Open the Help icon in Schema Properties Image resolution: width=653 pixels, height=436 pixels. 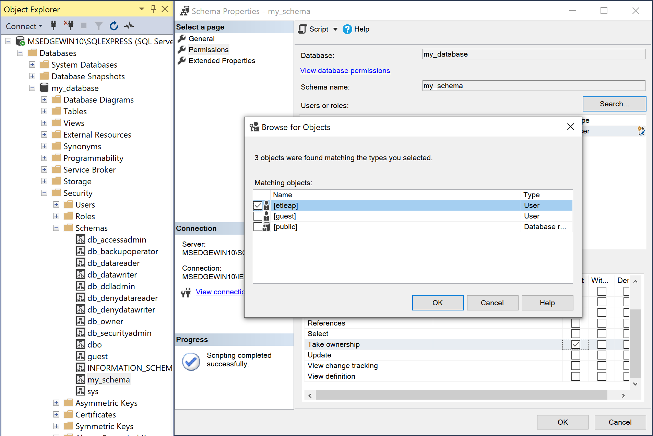(x=347, y=29)
